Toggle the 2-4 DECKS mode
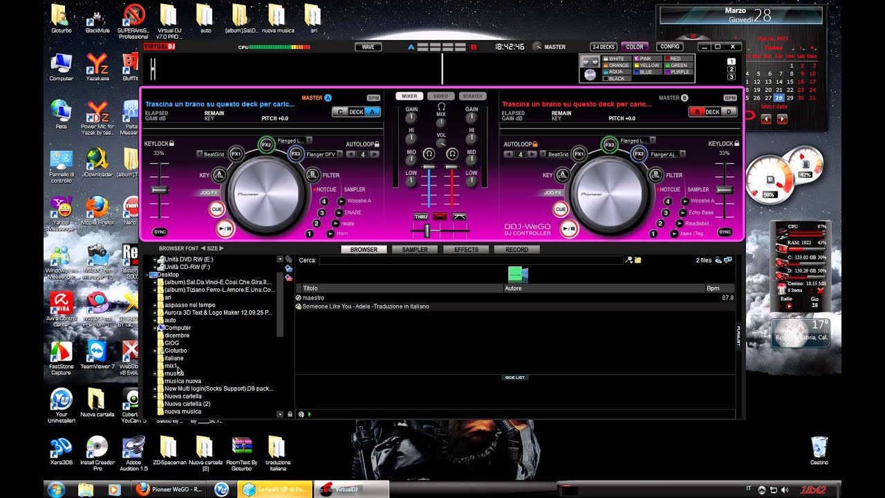Screen dimensions: 885x498 point(603,47)
